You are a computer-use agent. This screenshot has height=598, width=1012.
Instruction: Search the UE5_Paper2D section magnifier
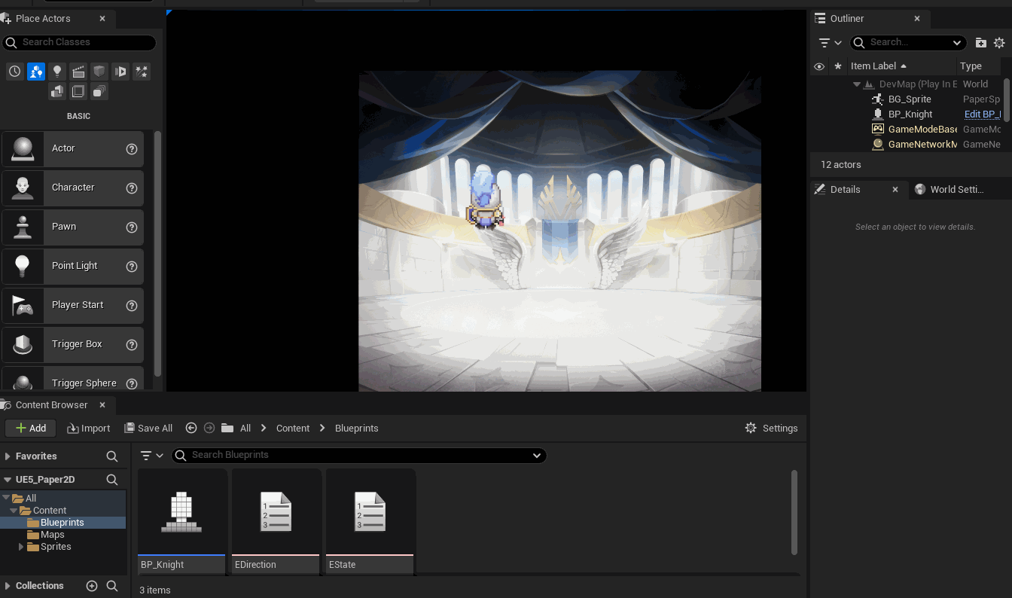coord(112,480)
